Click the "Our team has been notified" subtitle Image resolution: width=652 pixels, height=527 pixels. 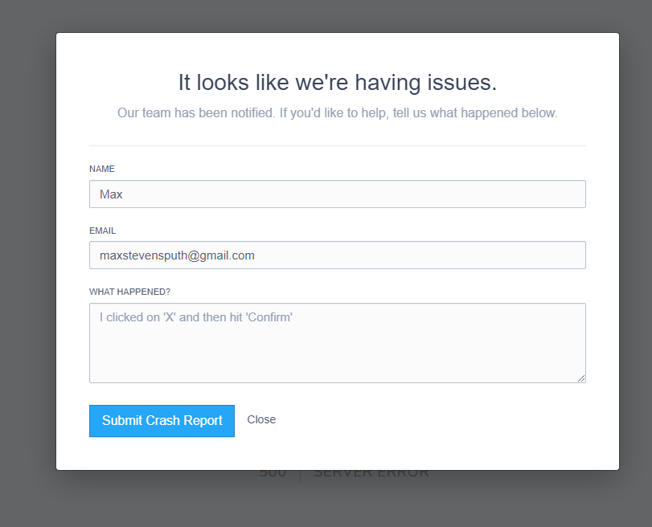pyautogui.click(x=338, y=113)
